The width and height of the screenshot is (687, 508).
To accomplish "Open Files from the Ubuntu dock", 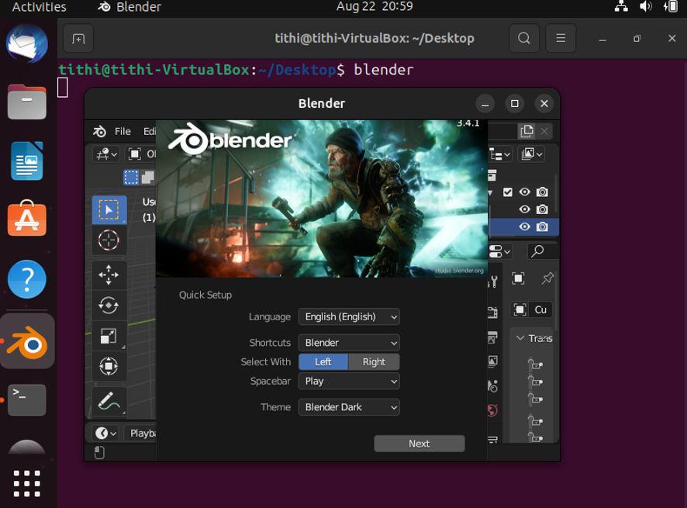I will 26,102.
